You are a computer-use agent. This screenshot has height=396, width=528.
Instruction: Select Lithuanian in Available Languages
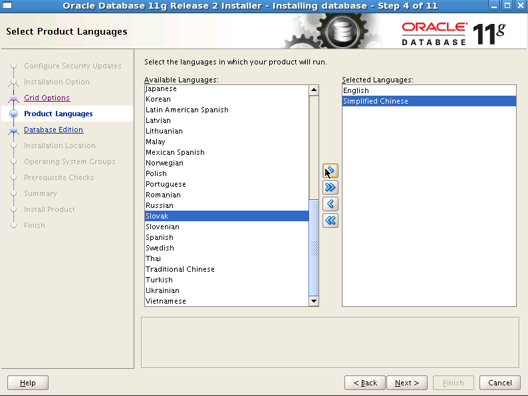pyautogui.click(x=227, y=131)
